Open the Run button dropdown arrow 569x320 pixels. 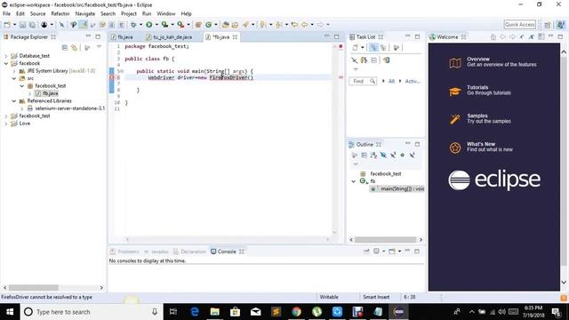[156, 25]
